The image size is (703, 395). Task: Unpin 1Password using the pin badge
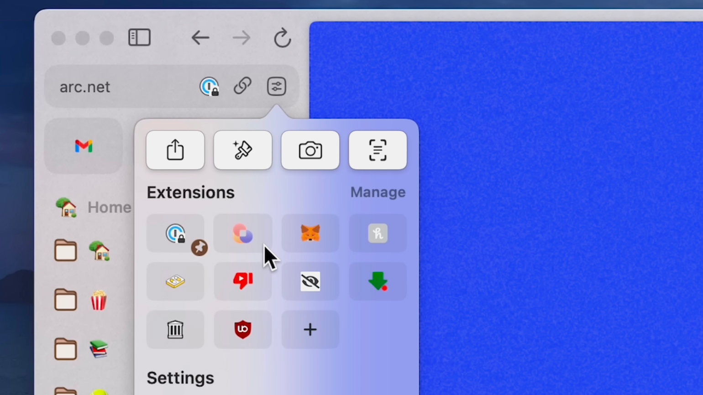199,248
